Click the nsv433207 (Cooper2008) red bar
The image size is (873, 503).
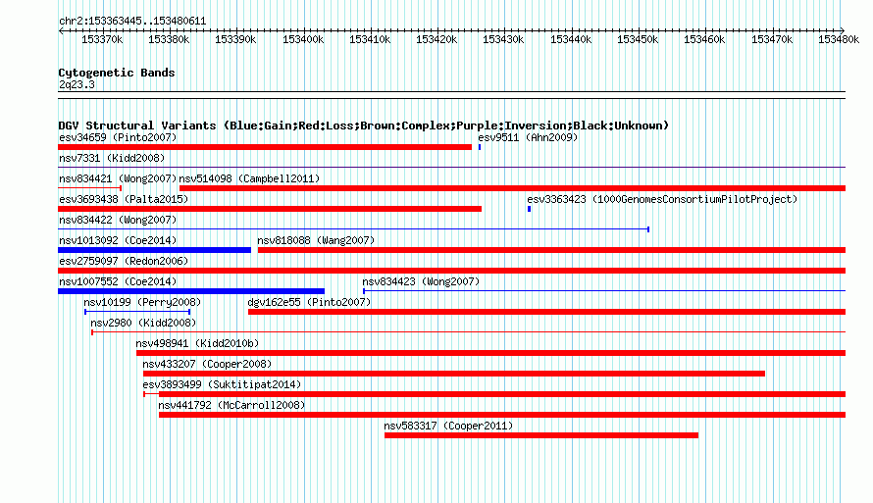click(x=454, y=374)
